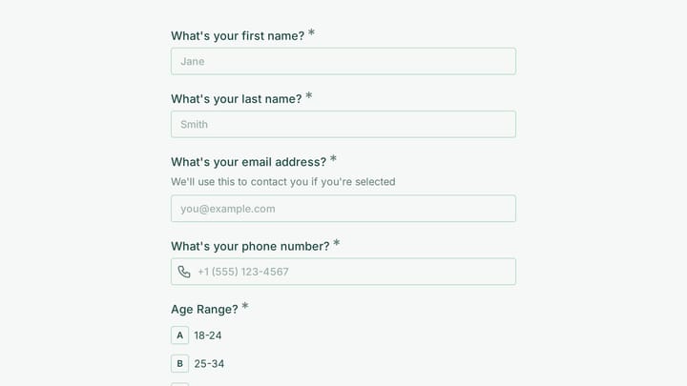Image resolution: width=687 pixels, height=386 pixels.
Task: Click the required asterisk beside email address
Action: pyautogui.click(x=333, y=158)
